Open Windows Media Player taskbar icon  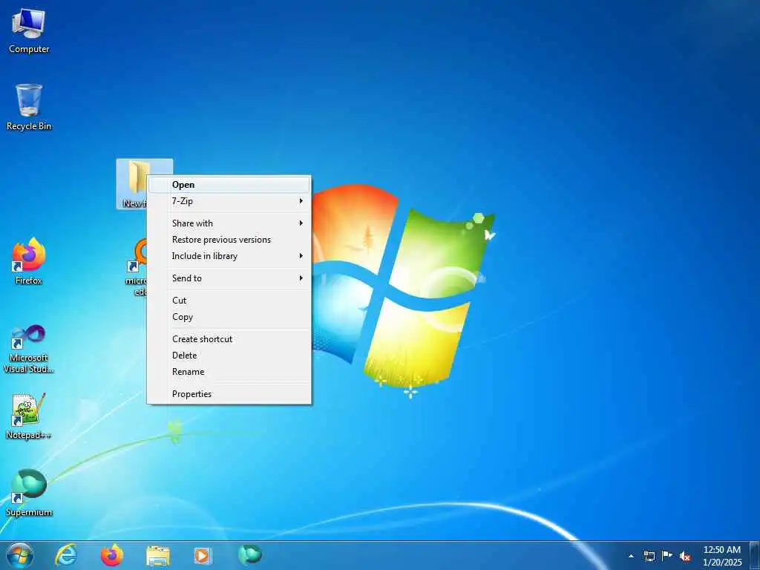[x=203, y=556]
